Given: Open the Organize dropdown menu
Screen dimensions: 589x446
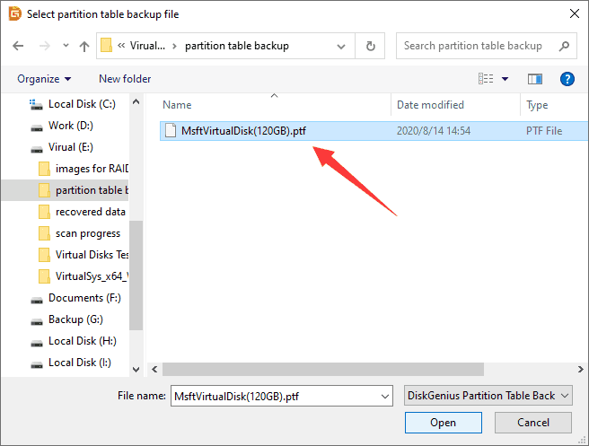Looking at the screenshot, I should (x=44, y=79).
